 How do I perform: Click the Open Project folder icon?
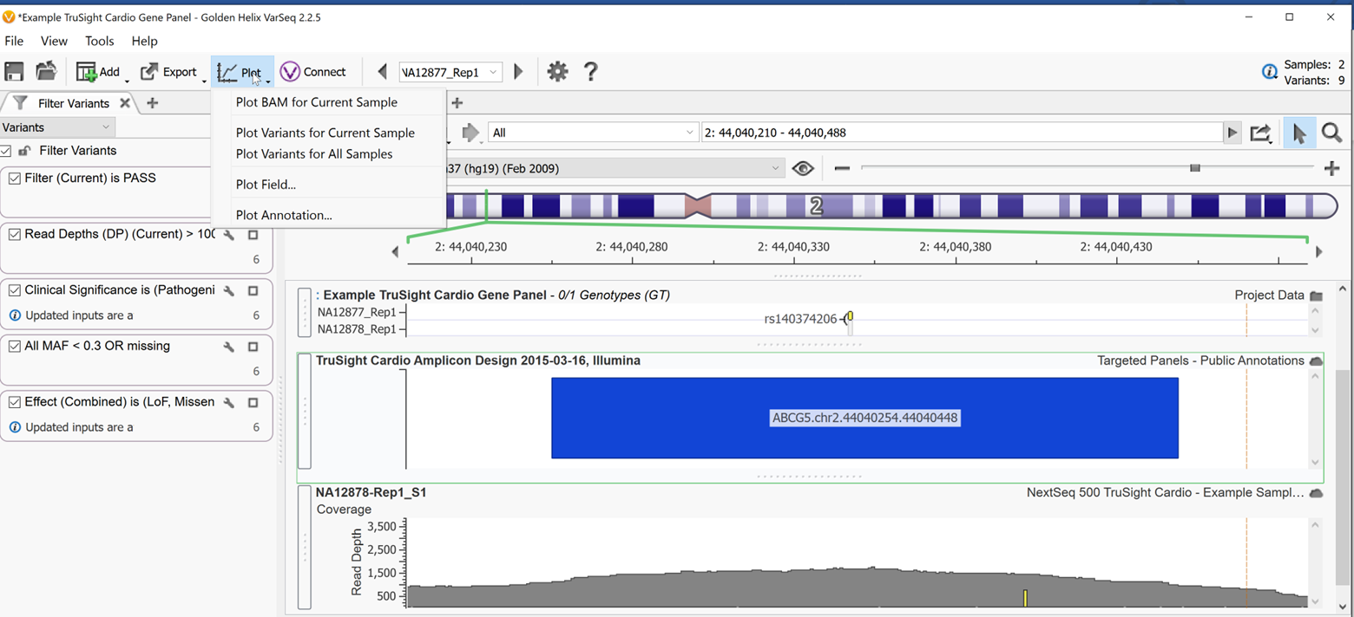pos(45,71)
